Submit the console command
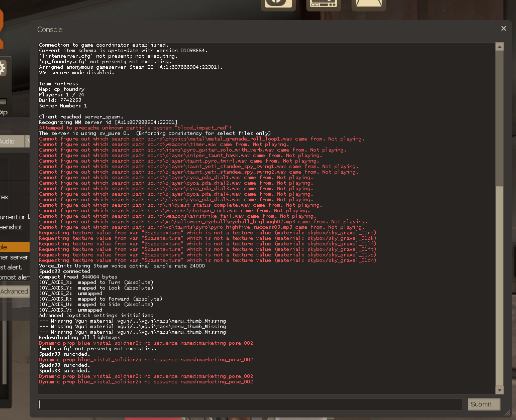The height and width of the screenshot is (420, 516). (484, 404)
